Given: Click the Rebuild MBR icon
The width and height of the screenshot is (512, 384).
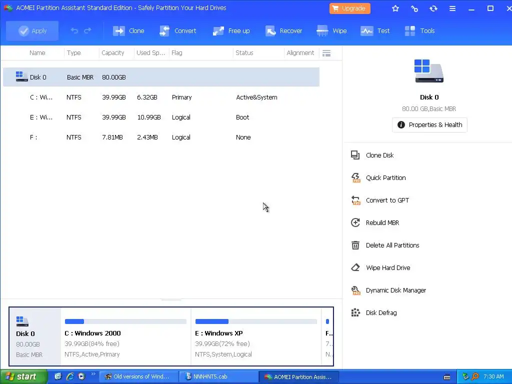Looking at the screenshot, I should 355,222.
